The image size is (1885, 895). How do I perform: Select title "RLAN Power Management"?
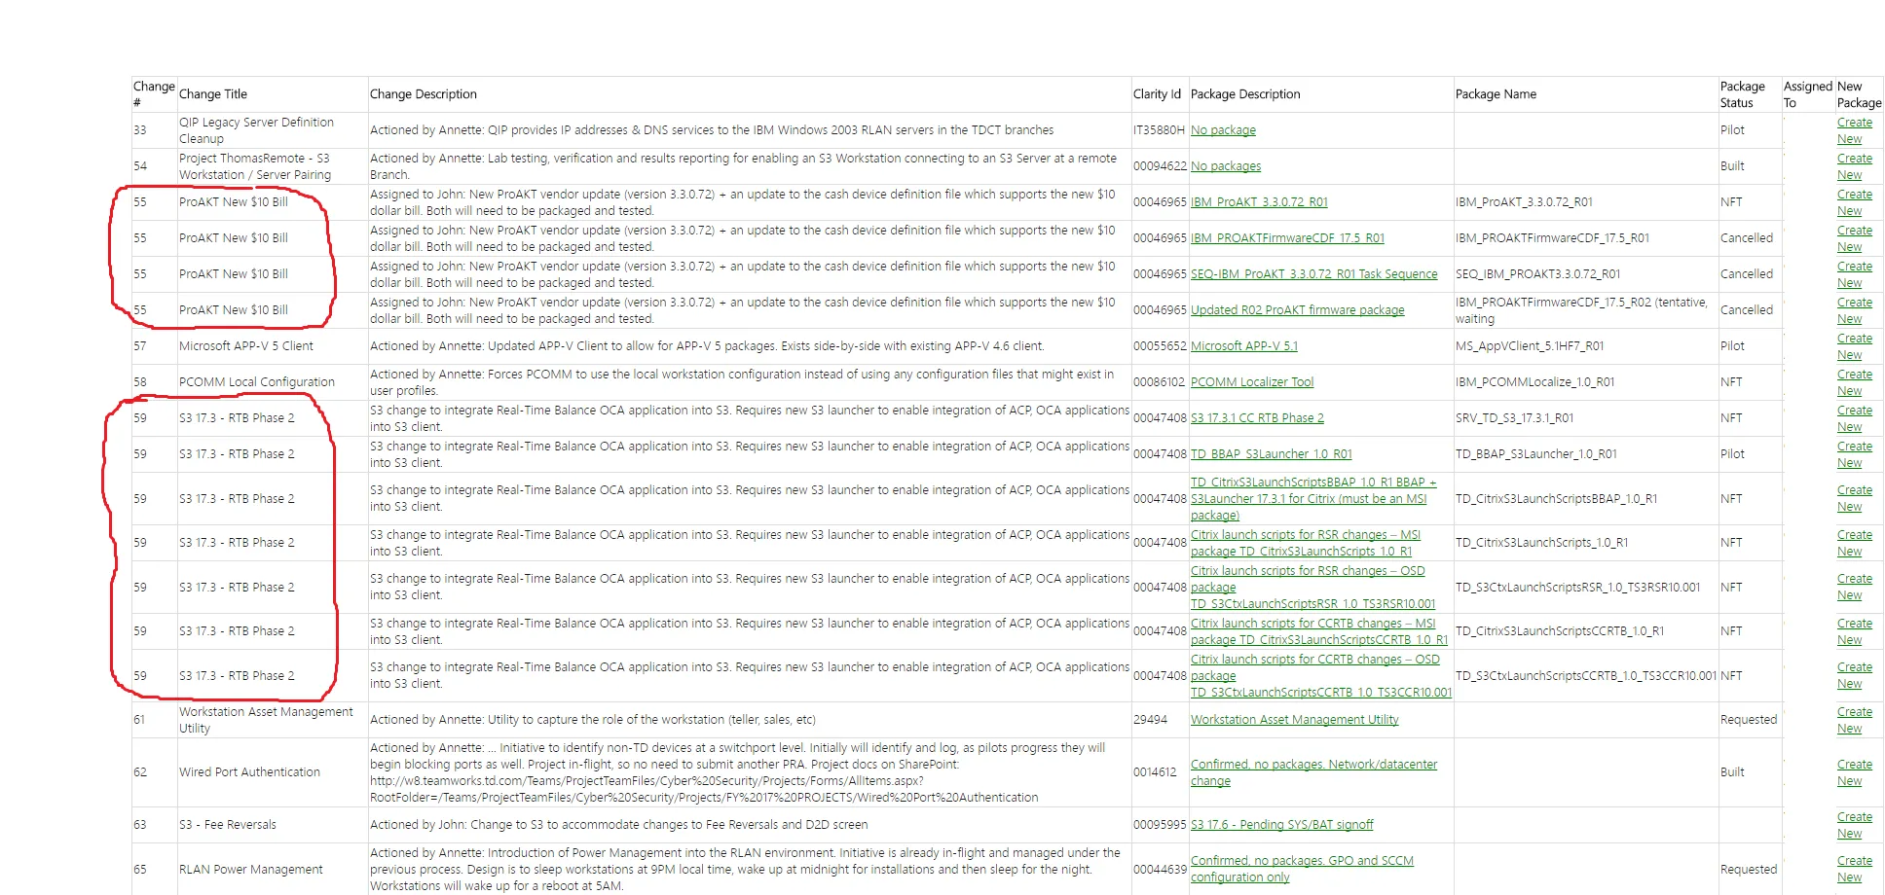(x=251, y=870)
